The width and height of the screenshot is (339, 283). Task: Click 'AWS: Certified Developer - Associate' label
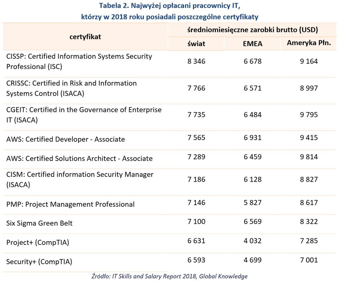66,139
